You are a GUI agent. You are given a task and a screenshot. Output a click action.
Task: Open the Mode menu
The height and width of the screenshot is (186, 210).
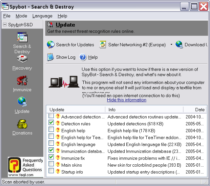coord(21,16)
